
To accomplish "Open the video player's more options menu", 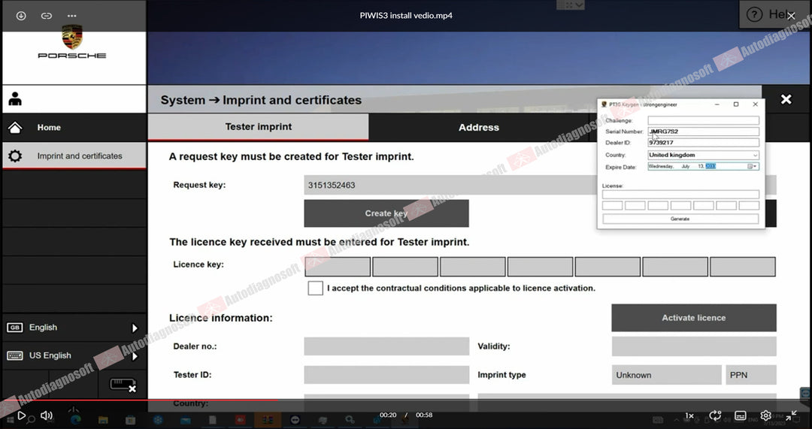I will coord(72,16).
